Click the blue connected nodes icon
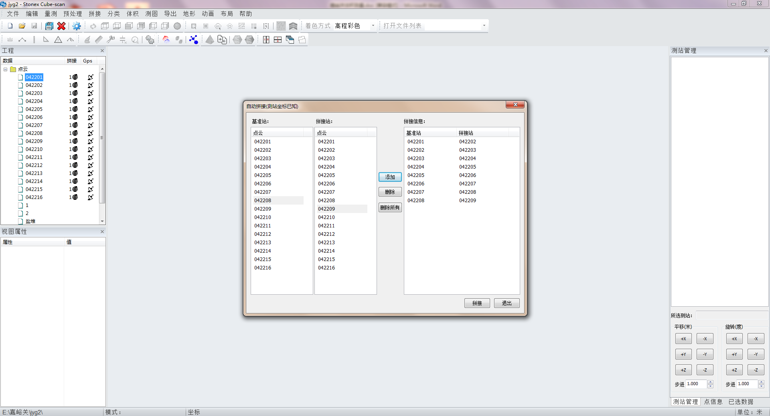The image size is (770, 416). click(194, 40)
